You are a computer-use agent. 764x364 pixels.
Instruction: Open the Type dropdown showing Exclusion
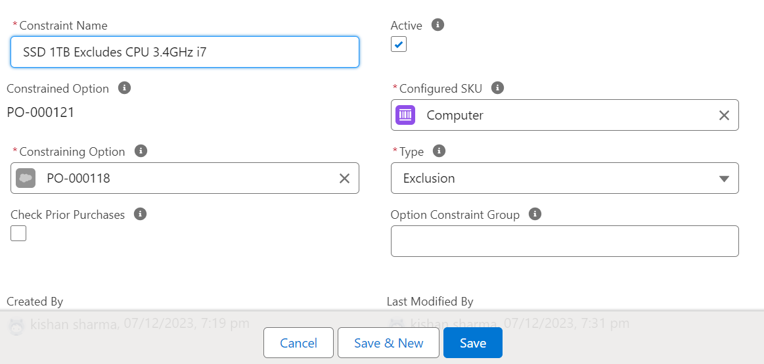pos(564,178)
